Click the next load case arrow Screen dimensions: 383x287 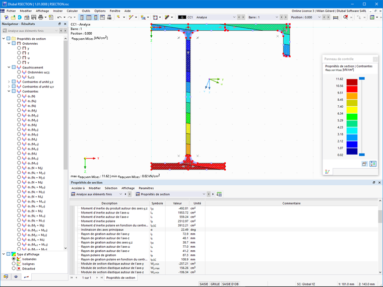coord(243,17)
